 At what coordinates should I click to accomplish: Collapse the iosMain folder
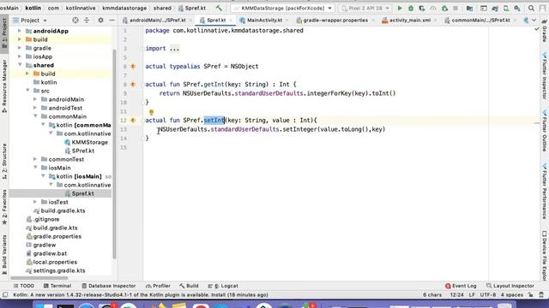click(35, 168)
